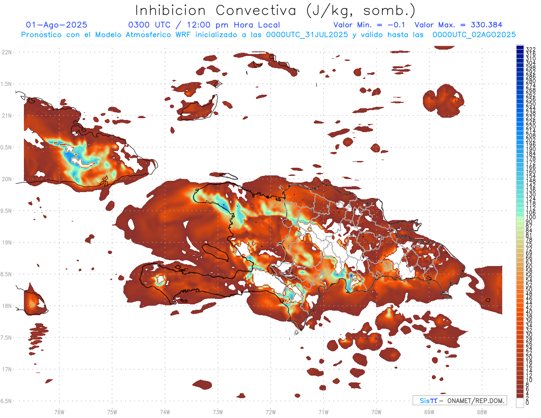
Task: Click the 68W longitude axis label
Action: coord(482,412)
